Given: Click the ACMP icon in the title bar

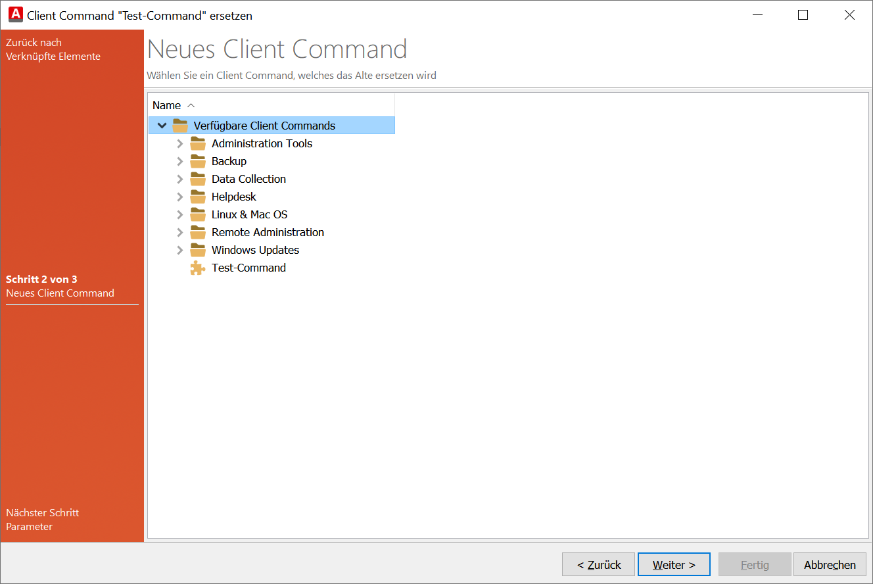Looking at the screenshot, I should 14,14.
